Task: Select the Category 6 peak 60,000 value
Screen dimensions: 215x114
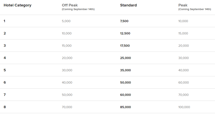Action: 184,83
